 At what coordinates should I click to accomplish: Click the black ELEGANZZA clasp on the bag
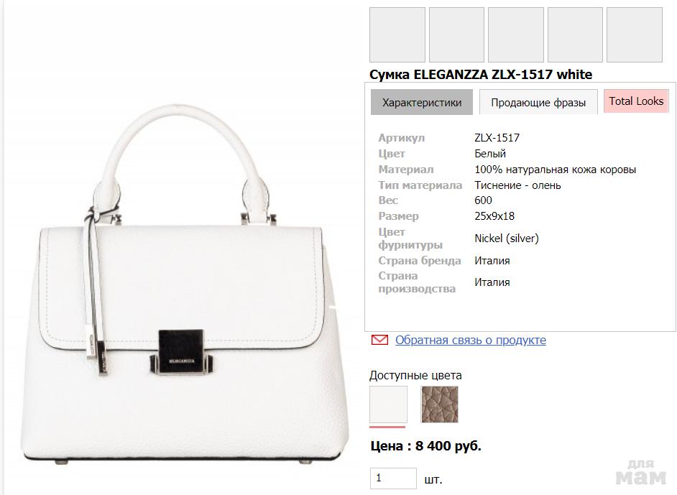pos(180,352)
